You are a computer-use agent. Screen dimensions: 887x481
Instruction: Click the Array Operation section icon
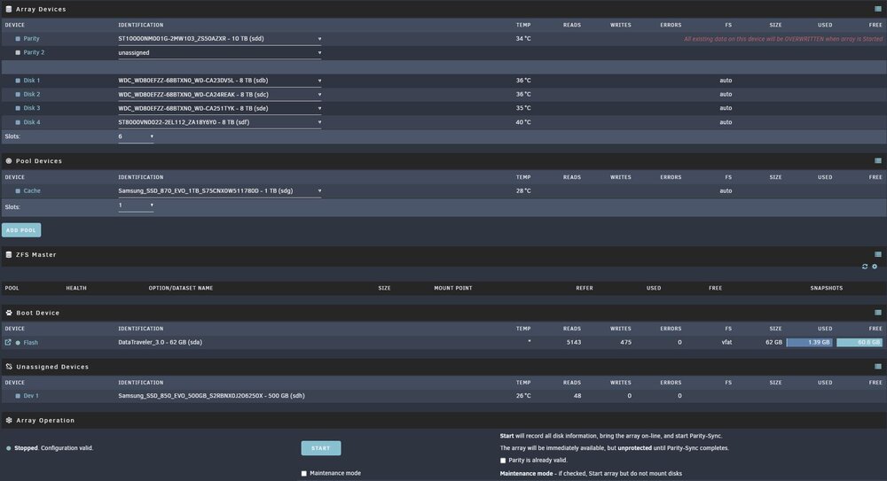click(x=9, y=421)
